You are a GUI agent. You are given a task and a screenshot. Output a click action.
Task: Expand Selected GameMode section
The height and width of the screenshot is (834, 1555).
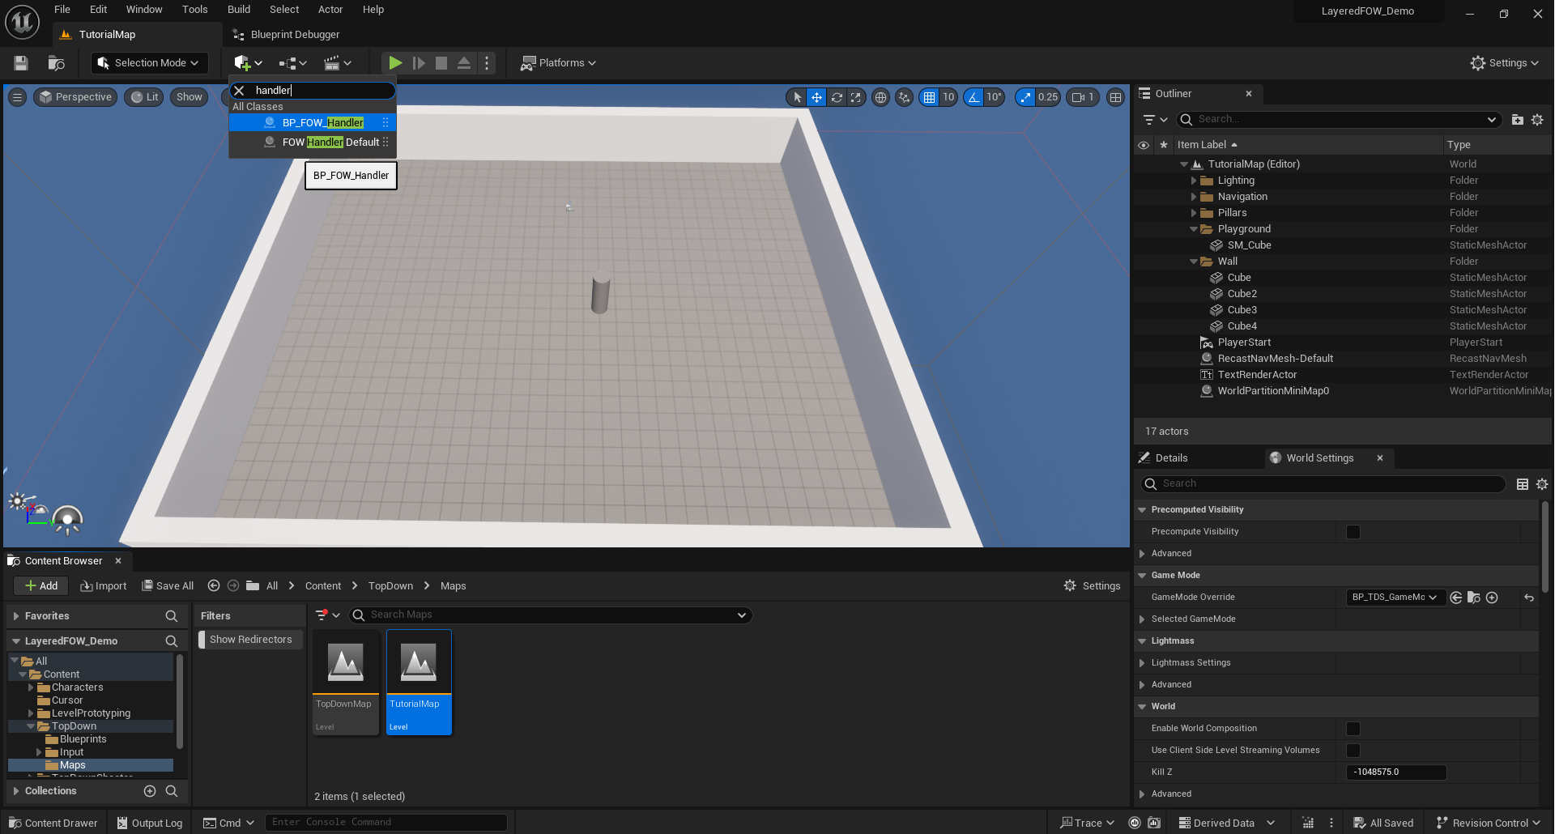pos(1142,619)
